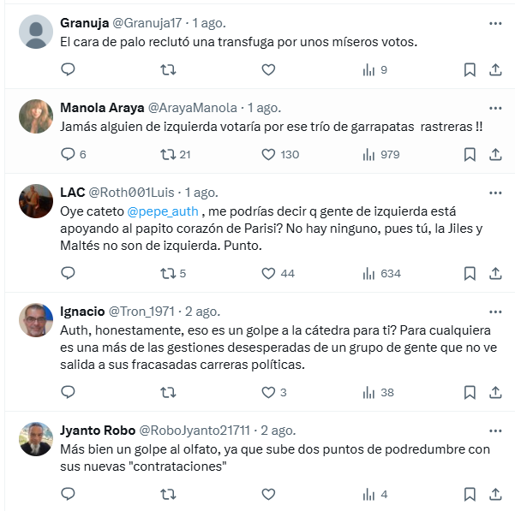Reply to Jyanto Robo's tweet

click(x=69, y=494)
